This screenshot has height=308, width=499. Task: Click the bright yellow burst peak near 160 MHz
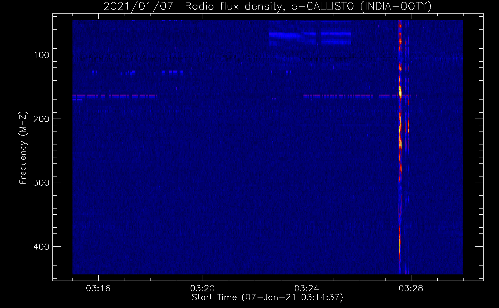(400, 91)
